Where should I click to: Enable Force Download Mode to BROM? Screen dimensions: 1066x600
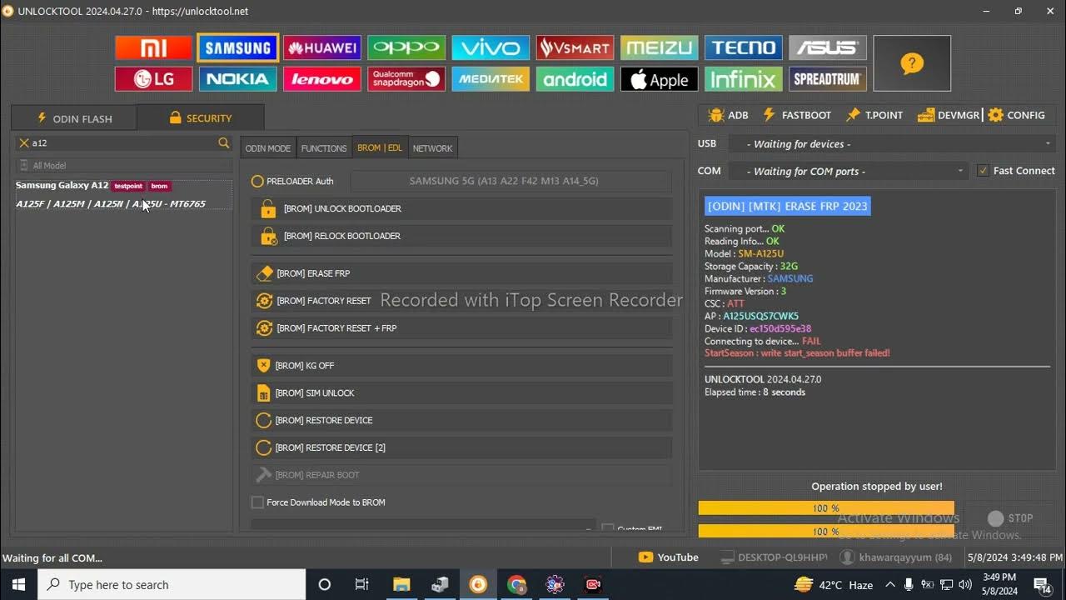257,502
